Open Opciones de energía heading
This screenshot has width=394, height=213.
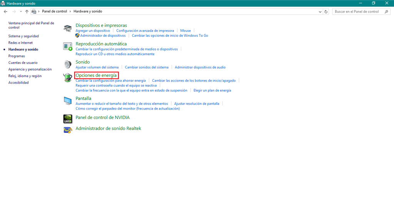(x=96, y=75)
